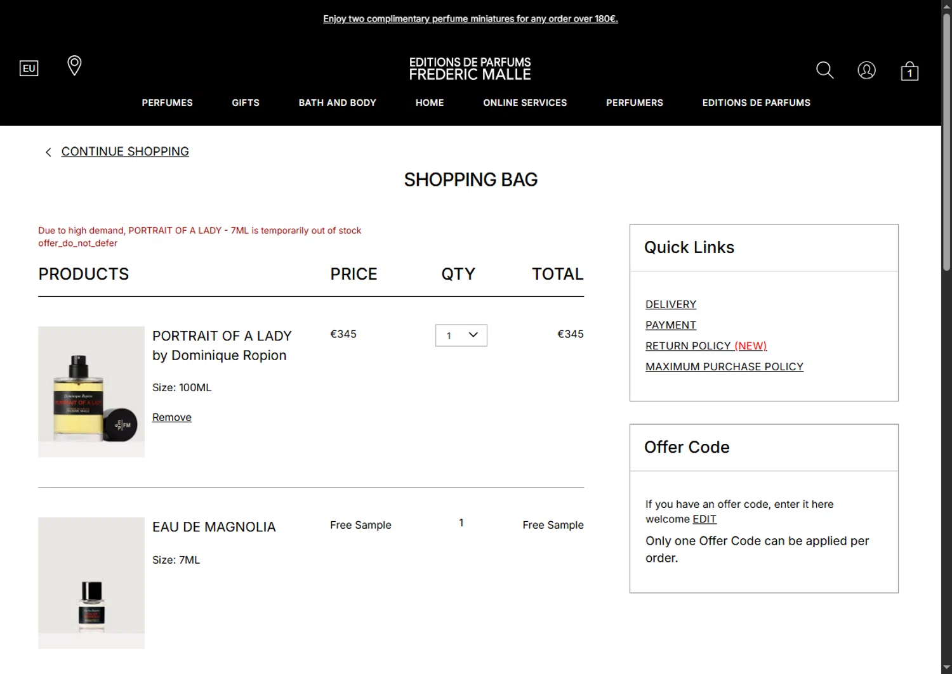Open the Return Policy (New) link
Screen dimensions: 952x674
pyautogui.click(x=706, y=346)
